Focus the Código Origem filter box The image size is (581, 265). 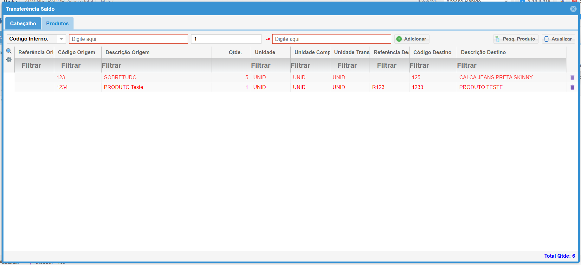pyautogui.click(x=78, y=65)
